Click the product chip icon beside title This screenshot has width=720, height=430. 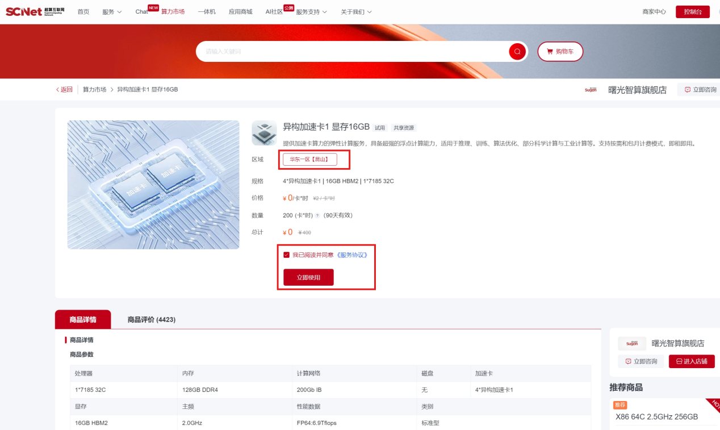264,132
